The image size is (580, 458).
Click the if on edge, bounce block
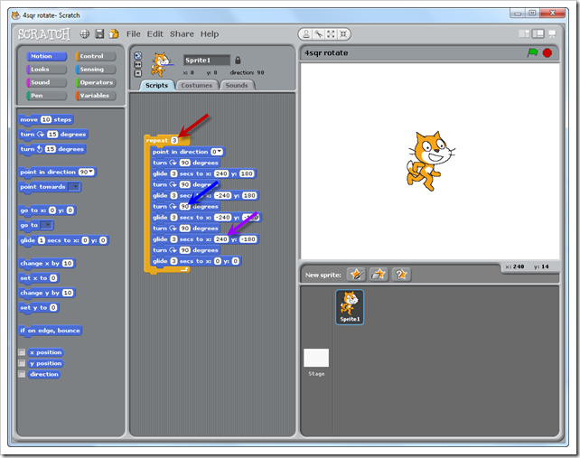(51, 331)
